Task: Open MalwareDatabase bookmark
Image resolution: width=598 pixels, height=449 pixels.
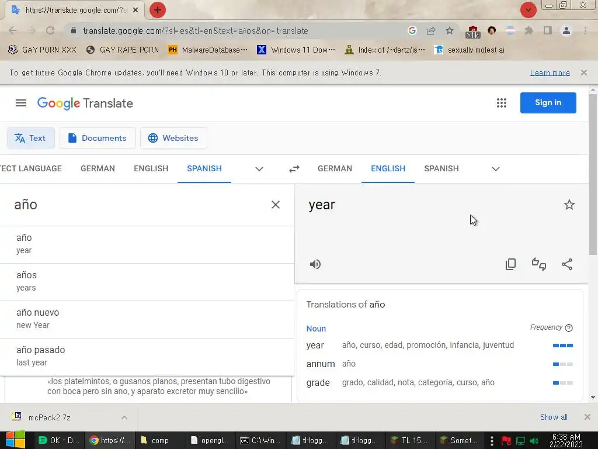Action: (208, 50)
